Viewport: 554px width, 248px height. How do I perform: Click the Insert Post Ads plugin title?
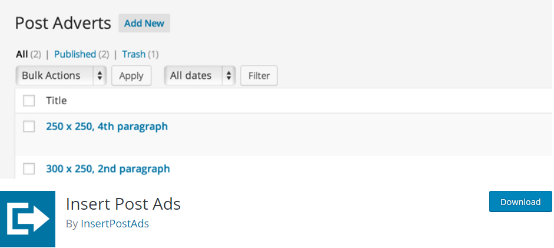(x=123, y=204)
